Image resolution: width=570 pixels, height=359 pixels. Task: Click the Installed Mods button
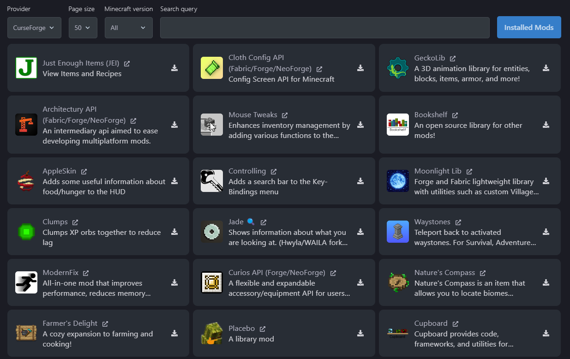(529, 27)
